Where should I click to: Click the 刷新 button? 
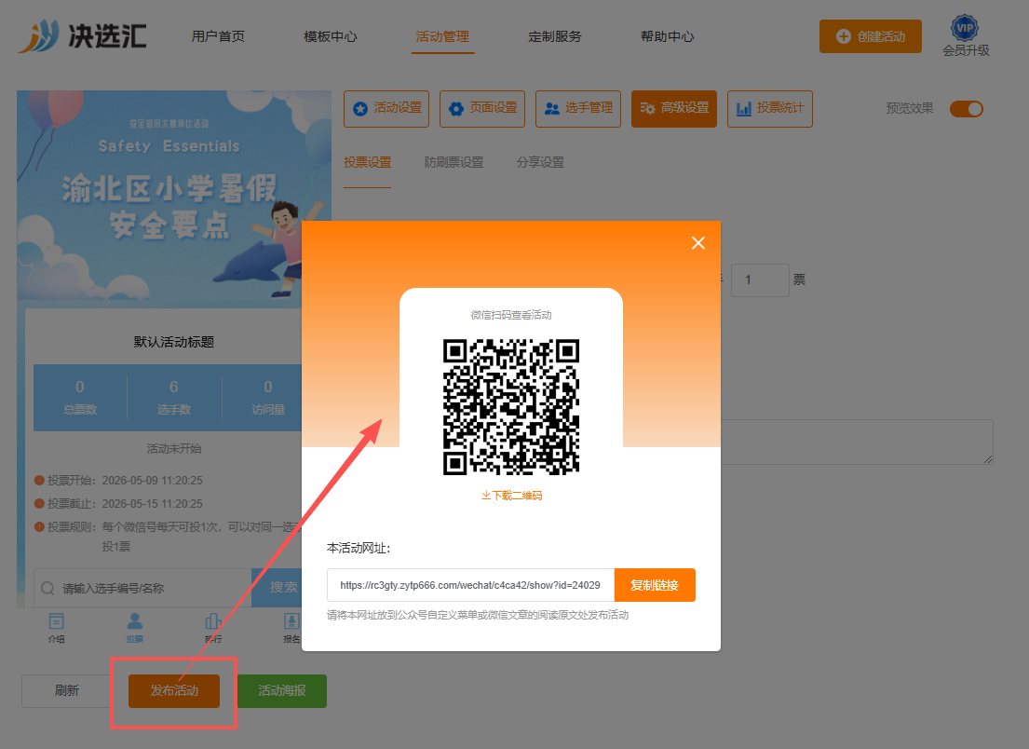coord(66,690)
